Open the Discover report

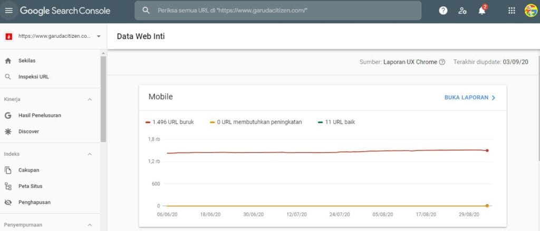28,132
